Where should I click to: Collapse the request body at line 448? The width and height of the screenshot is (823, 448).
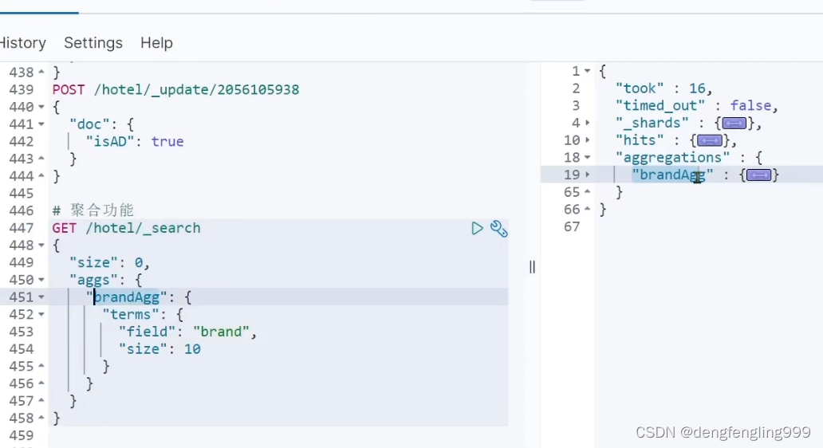[x=41, y=246]
